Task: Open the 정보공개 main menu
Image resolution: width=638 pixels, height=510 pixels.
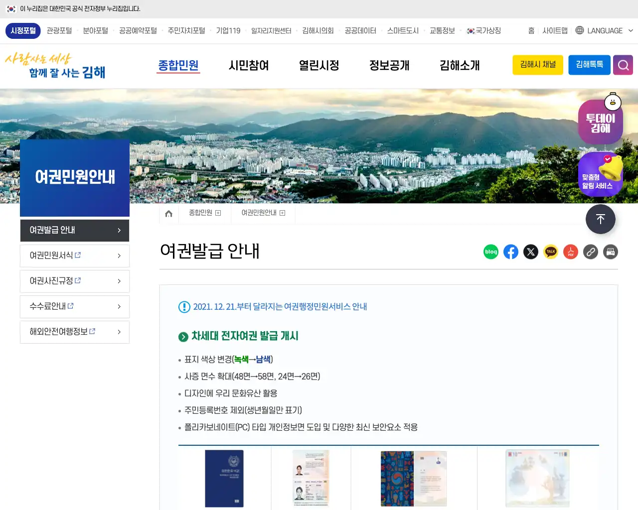Action: (389, 65)
